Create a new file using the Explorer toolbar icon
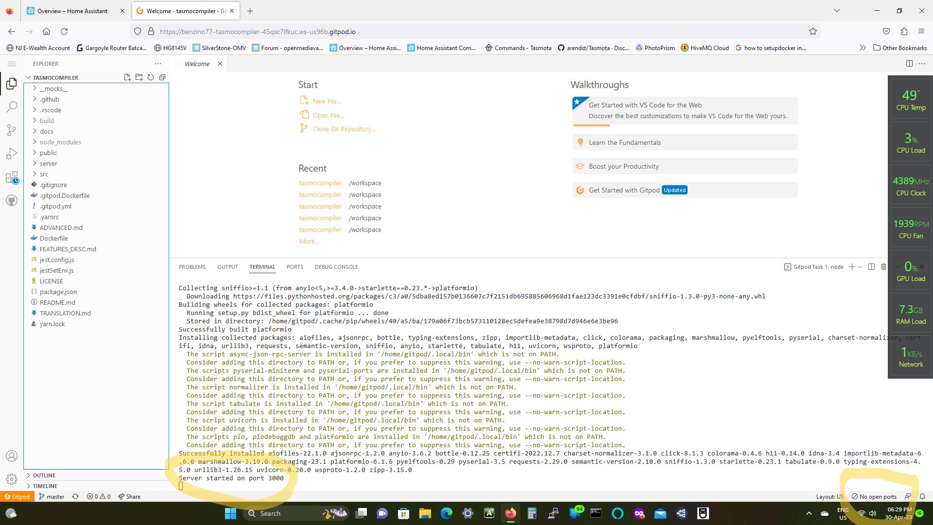This screenshot has height=525, width=933. coord(127,77)
